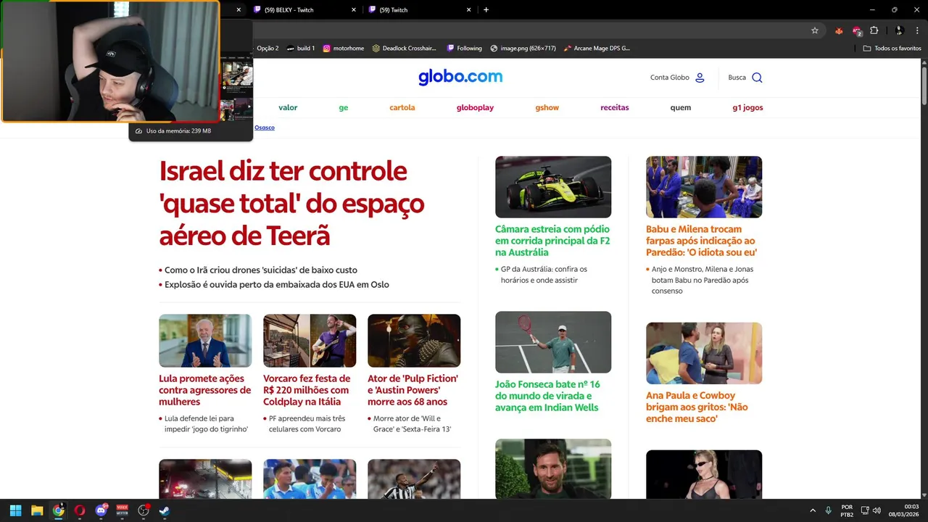Open the 'Pulp Fiction' actor thumbnail

click(414, 341)
